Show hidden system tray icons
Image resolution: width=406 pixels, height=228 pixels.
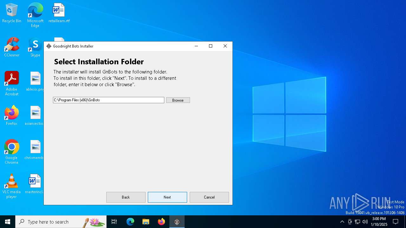pos(342,222)
